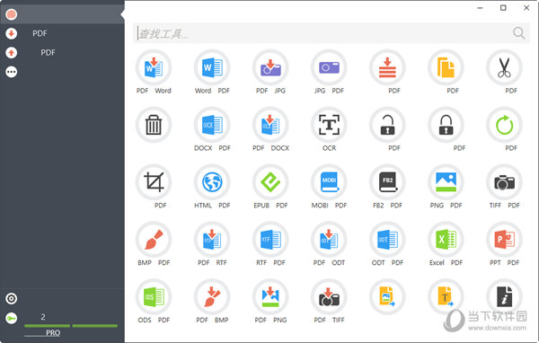Open the PDF to Word converter

[x=154, y=67]
